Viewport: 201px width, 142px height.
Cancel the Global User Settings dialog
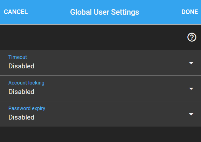coord(16,12)
